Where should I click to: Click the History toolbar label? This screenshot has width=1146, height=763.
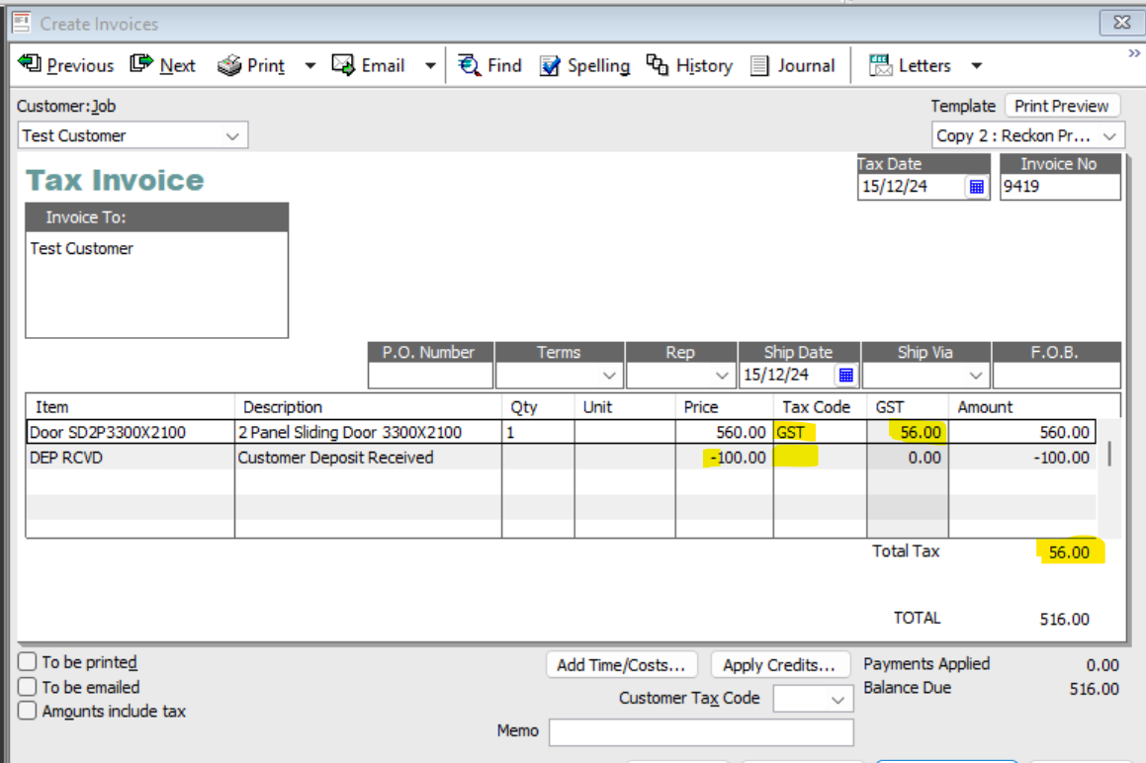click(x=704, y=66)
